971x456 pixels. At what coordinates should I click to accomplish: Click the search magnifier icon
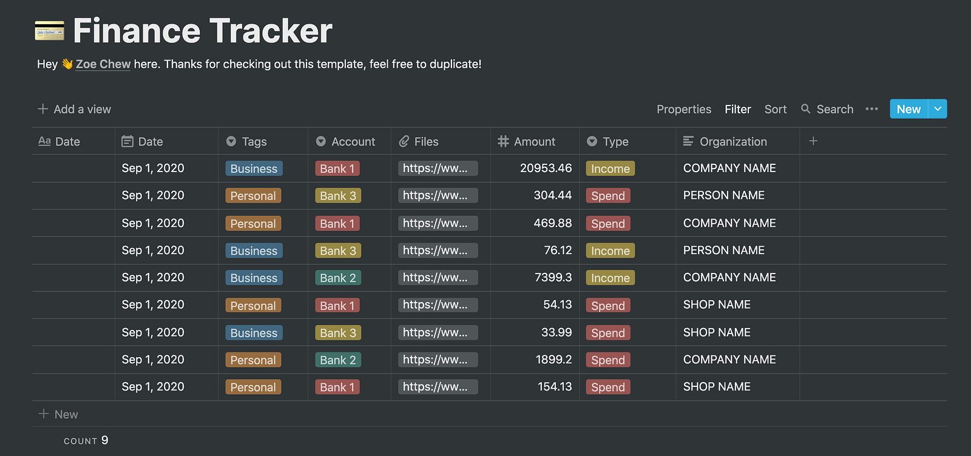pos(805,109)
